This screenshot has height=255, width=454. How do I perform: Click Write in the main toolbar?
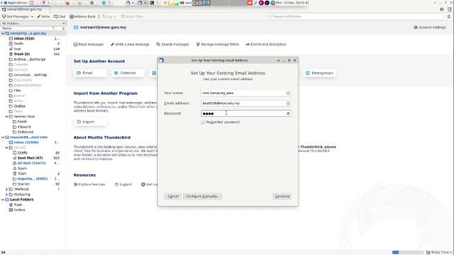[43, 16]
